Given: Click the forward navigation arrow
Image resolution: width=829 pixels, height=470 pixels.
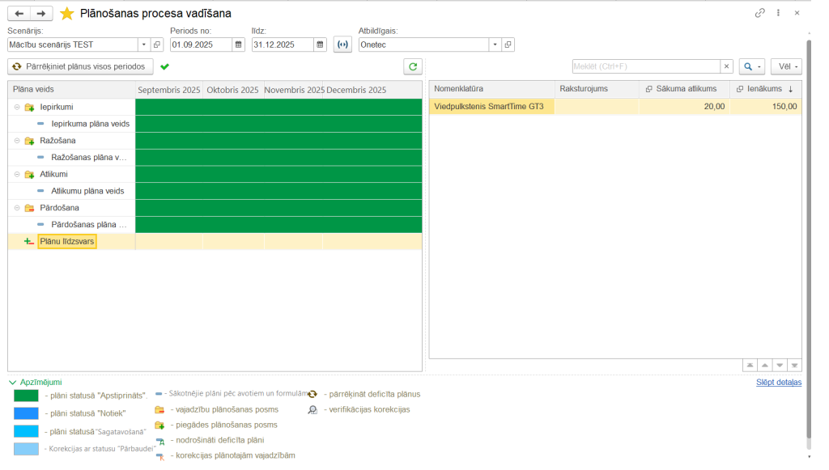Looking at the screenshot, I should (x=41, y=14).
